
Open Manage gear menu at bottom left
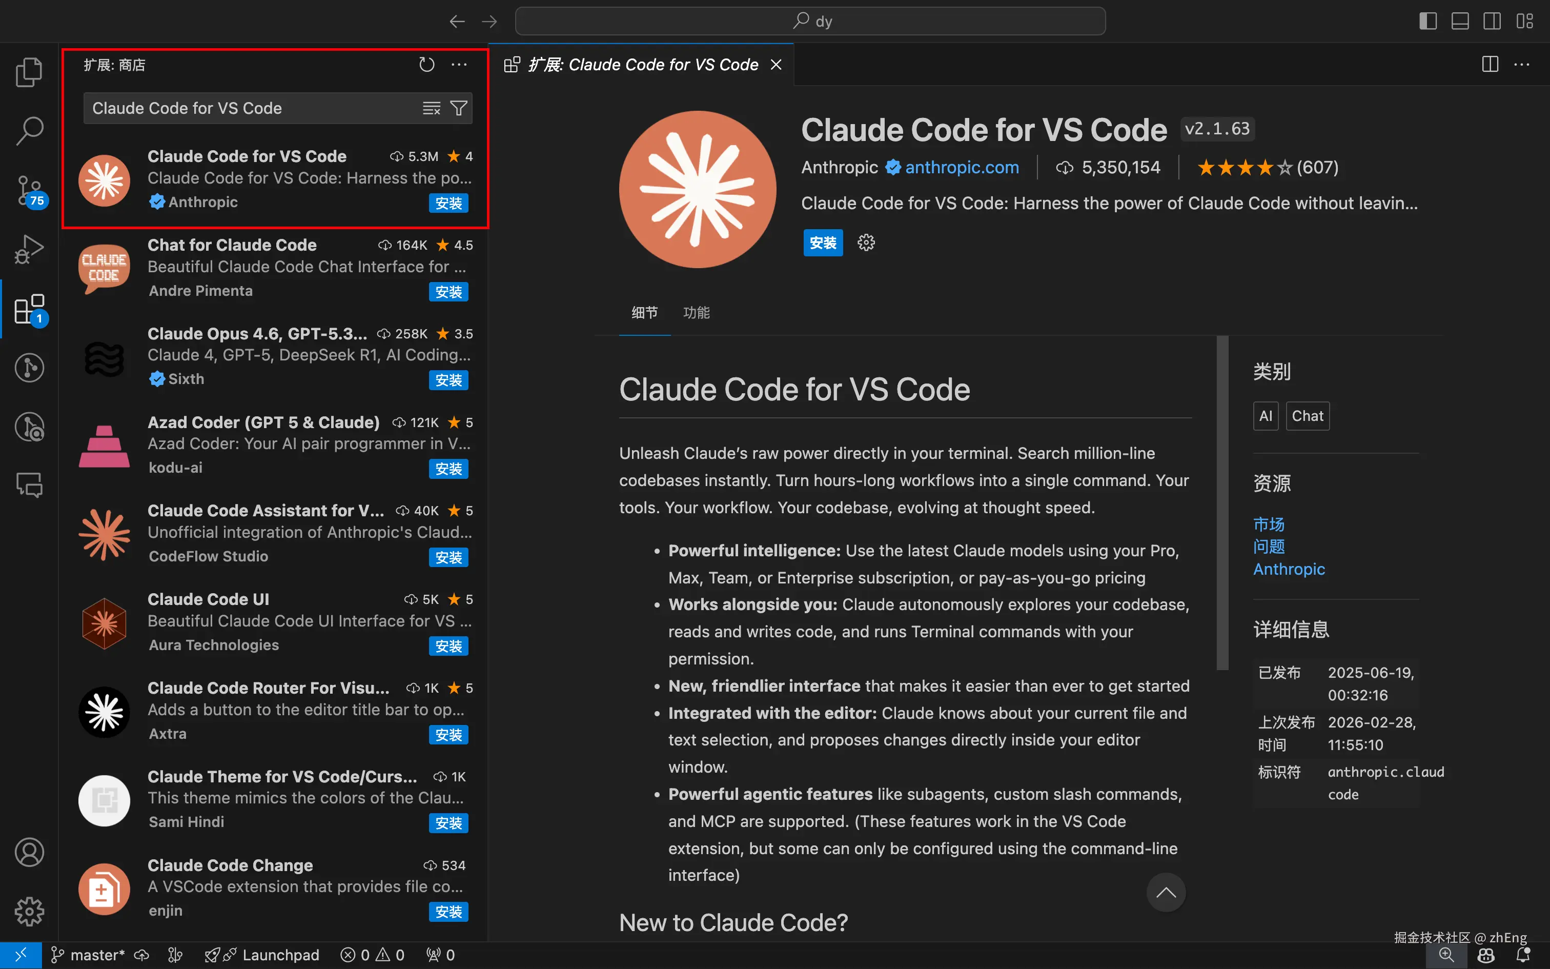click(x=29, y=911)
